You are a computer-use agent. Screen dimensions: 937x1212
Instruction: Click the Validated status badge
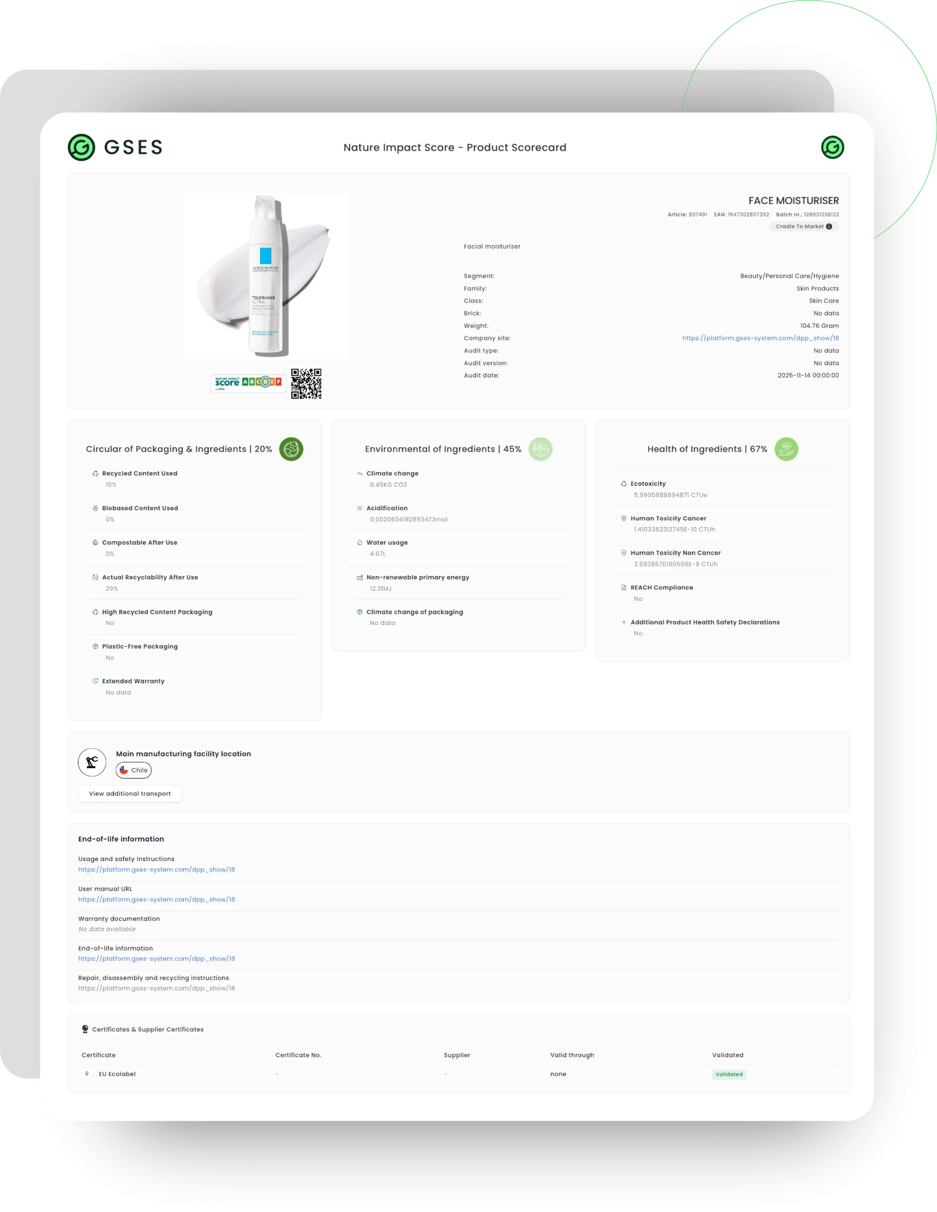729,1074
